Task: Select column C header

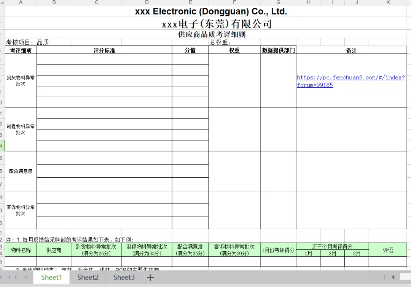Action: 96,2
